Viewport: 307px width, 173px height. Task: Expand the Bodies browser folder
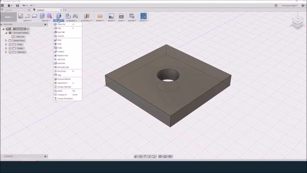click(x=6, y=48)
